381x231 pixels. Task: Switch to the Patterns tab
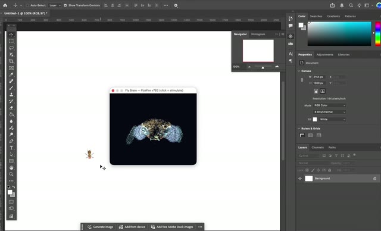[350, 16]
